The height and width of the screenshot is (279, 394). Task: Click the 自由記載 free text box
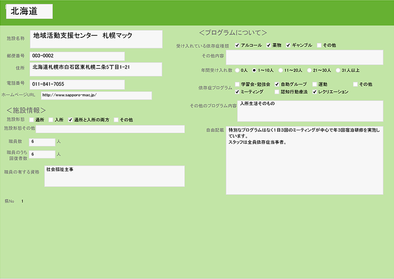click(304, 161)
